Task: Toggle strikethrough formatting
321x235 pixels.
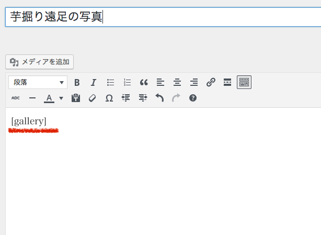Action: click(15, 98)
